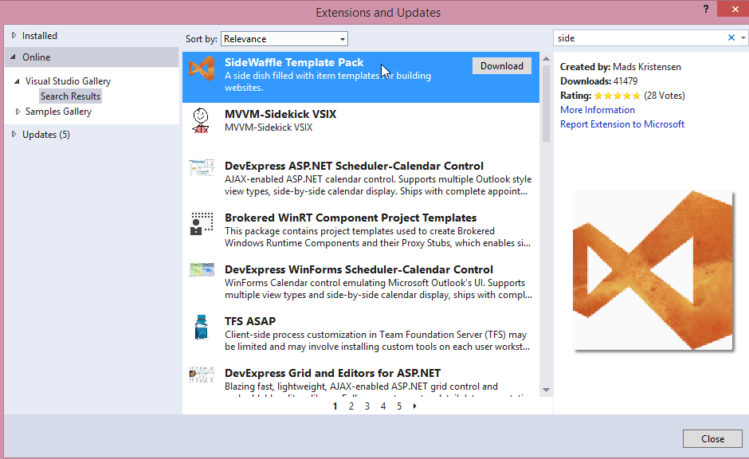Click the TFS ASAP icon
This screenshot has width=749, height=459.
point(201,328)
